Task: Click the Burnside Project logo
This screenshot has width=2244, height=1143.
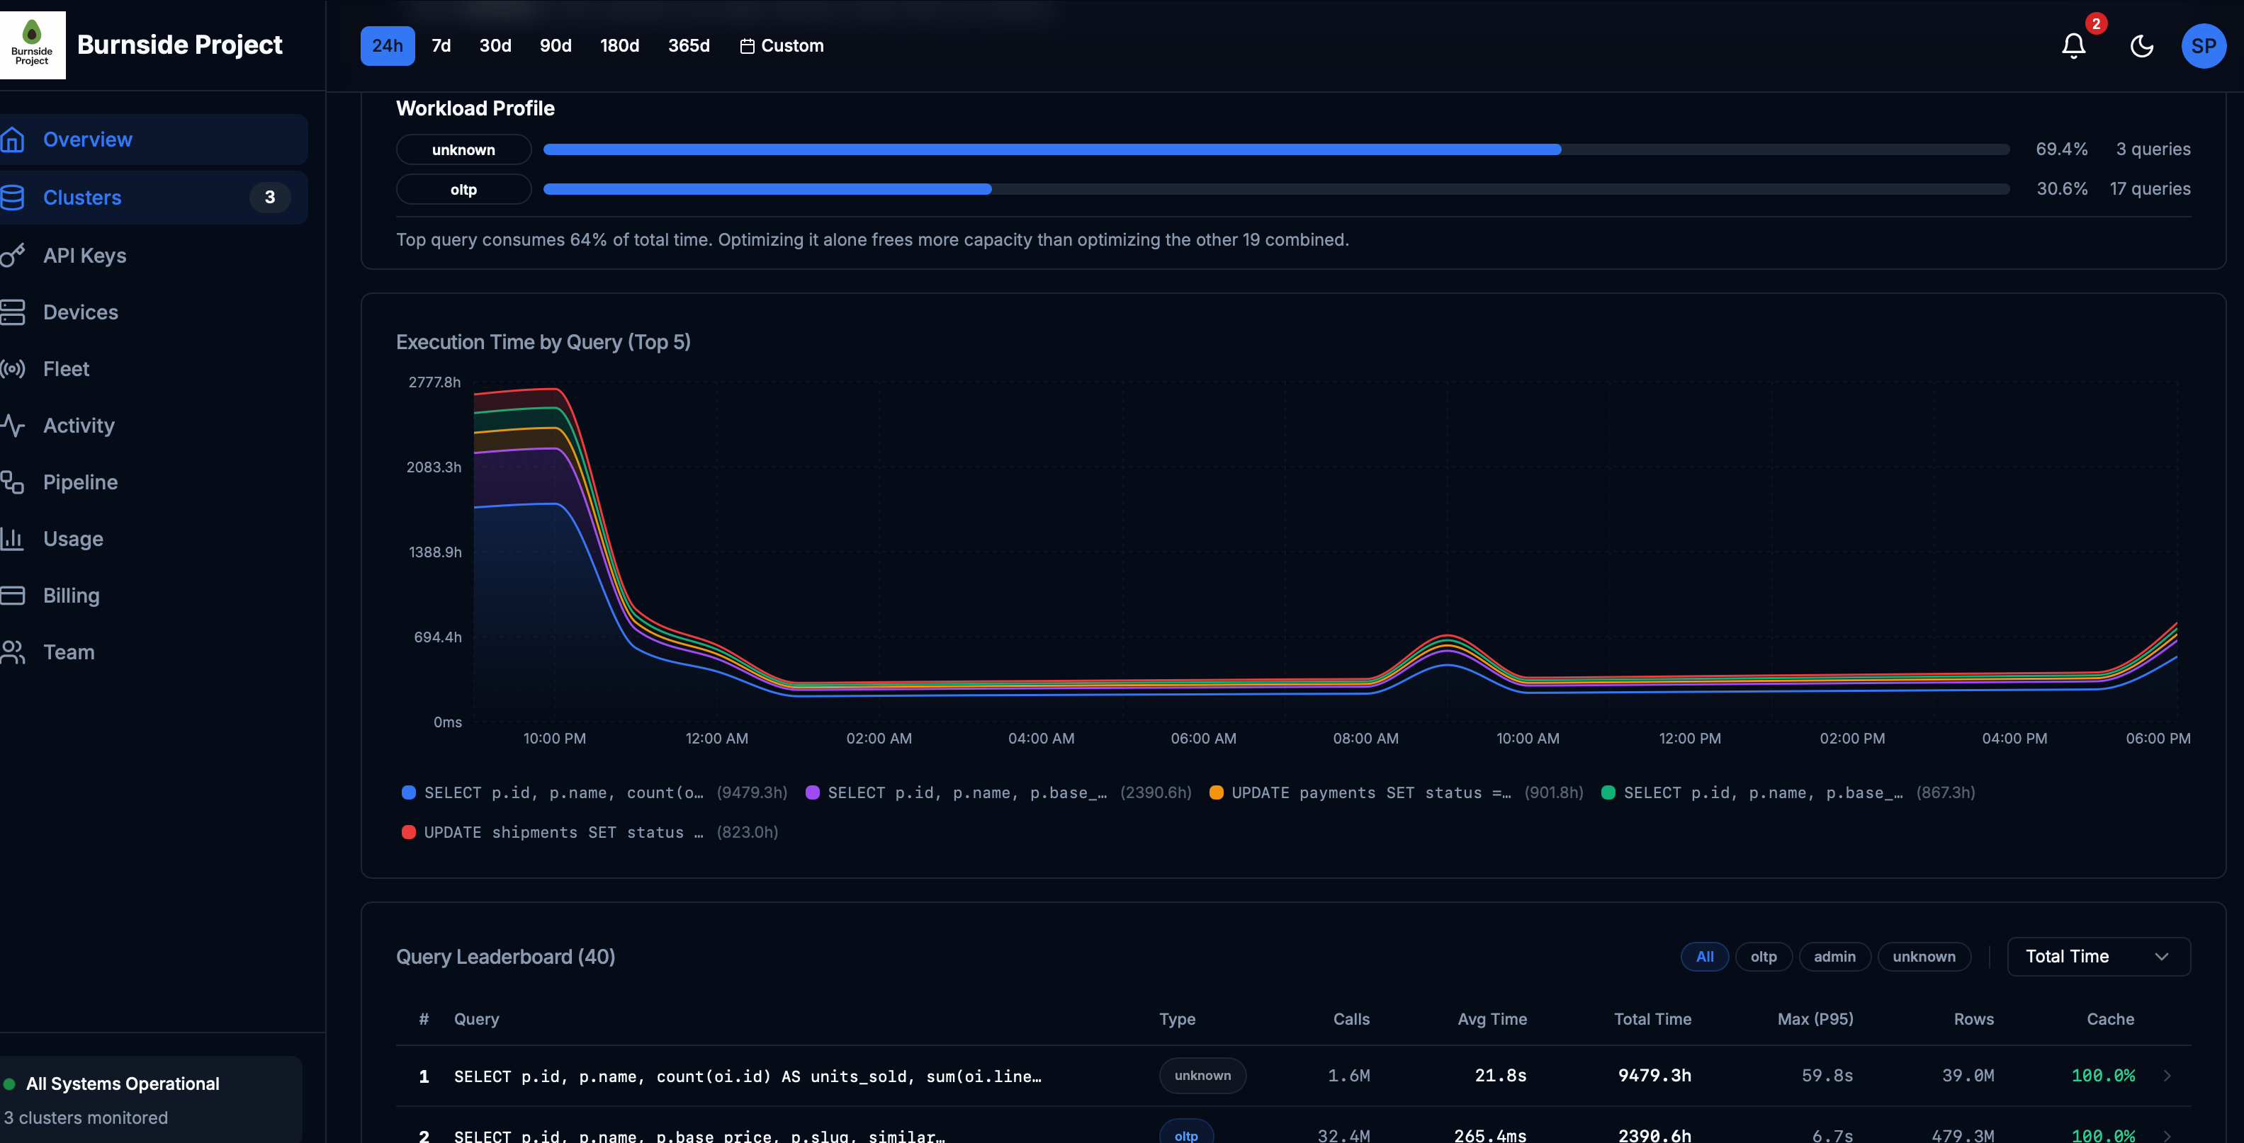Action: (32, 45)
